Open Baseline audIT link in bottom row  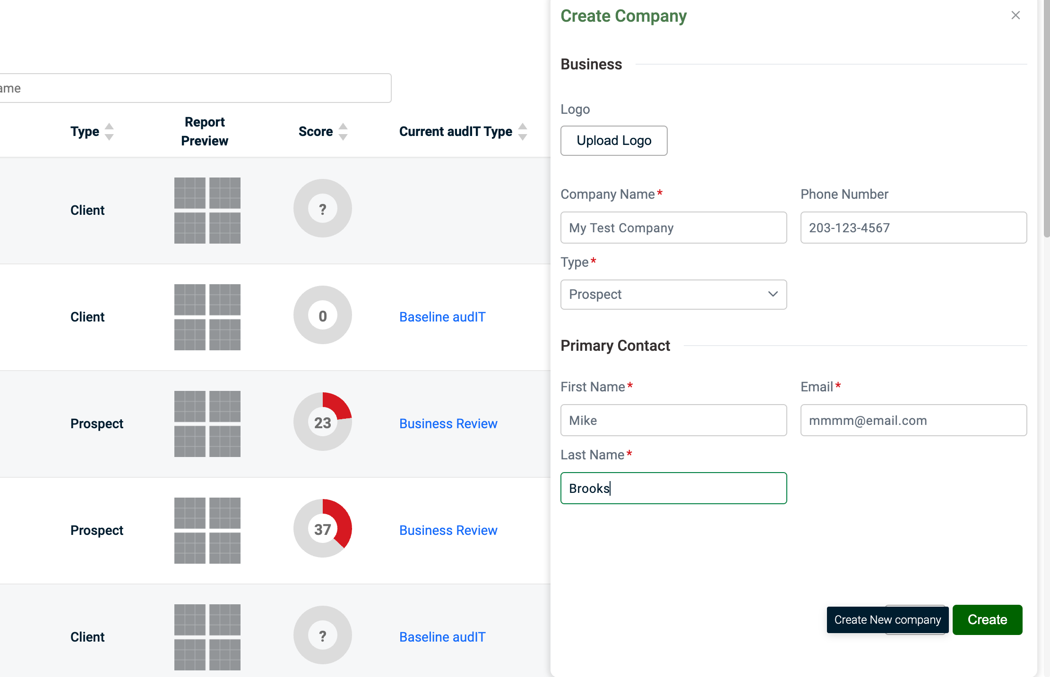click(x=442, y=637)
